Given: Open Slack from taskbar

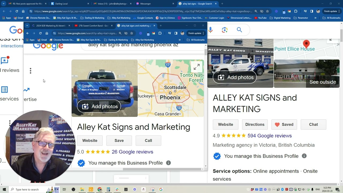Looking at the screenshot, I should (x=117, y=190).
